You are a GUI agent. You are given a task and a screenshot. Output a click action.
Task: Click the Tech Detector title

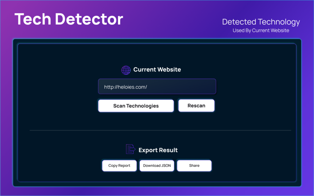(69, 19)
